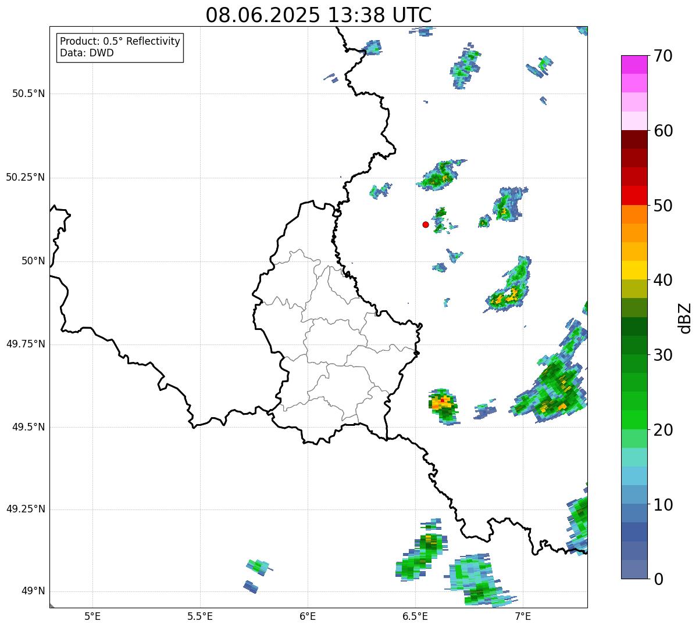Screen dimensions: 699x628
Task: Click the 50.25°N latitude label
Action: pos(26,178)
